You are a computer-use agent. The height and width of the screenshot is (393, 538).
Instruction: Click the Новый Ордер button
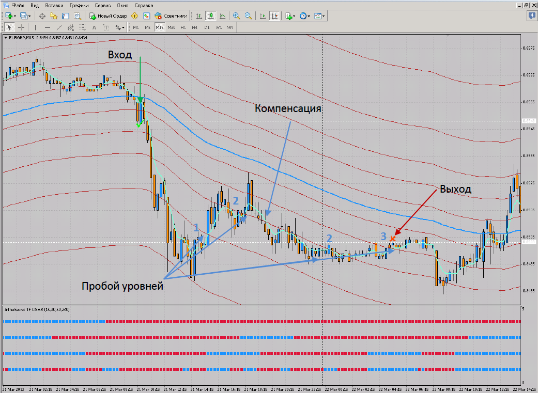[108, 16]
